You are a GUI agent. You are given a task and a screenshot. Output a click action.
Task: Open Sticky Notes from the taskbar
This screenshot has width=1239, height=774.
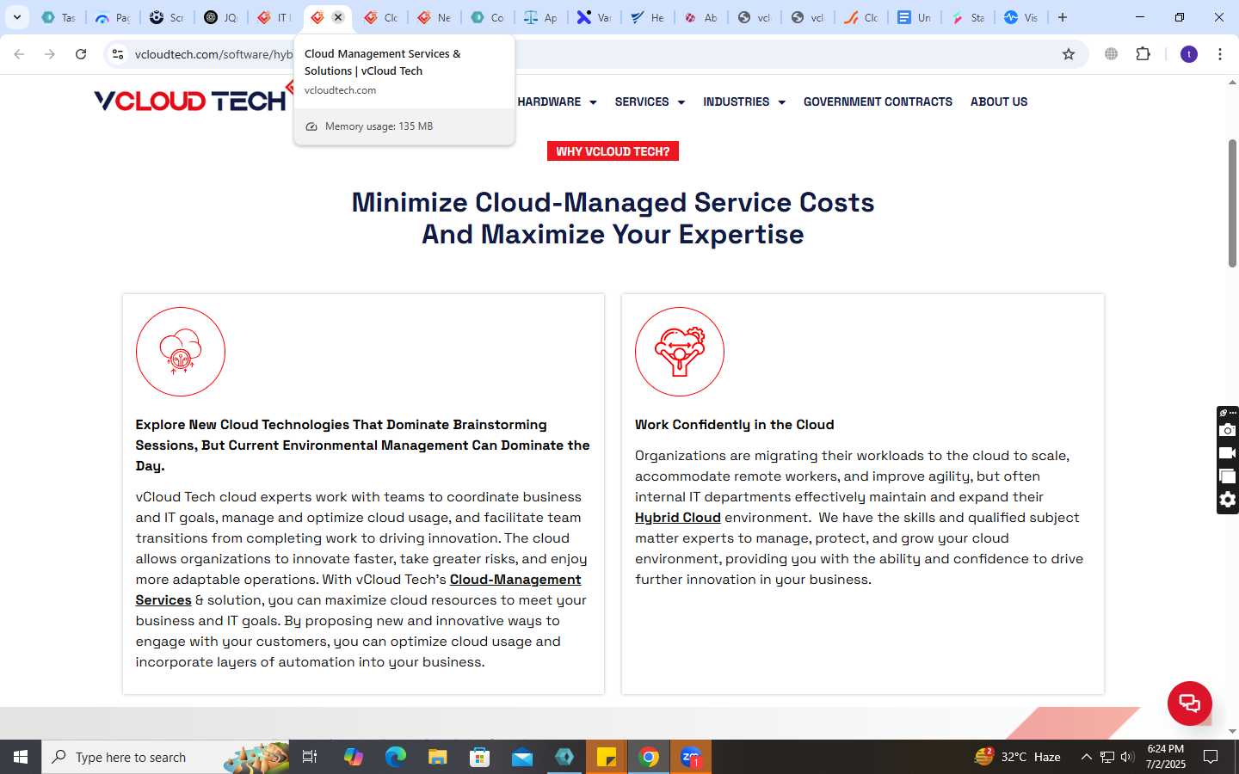coord(607,757)
